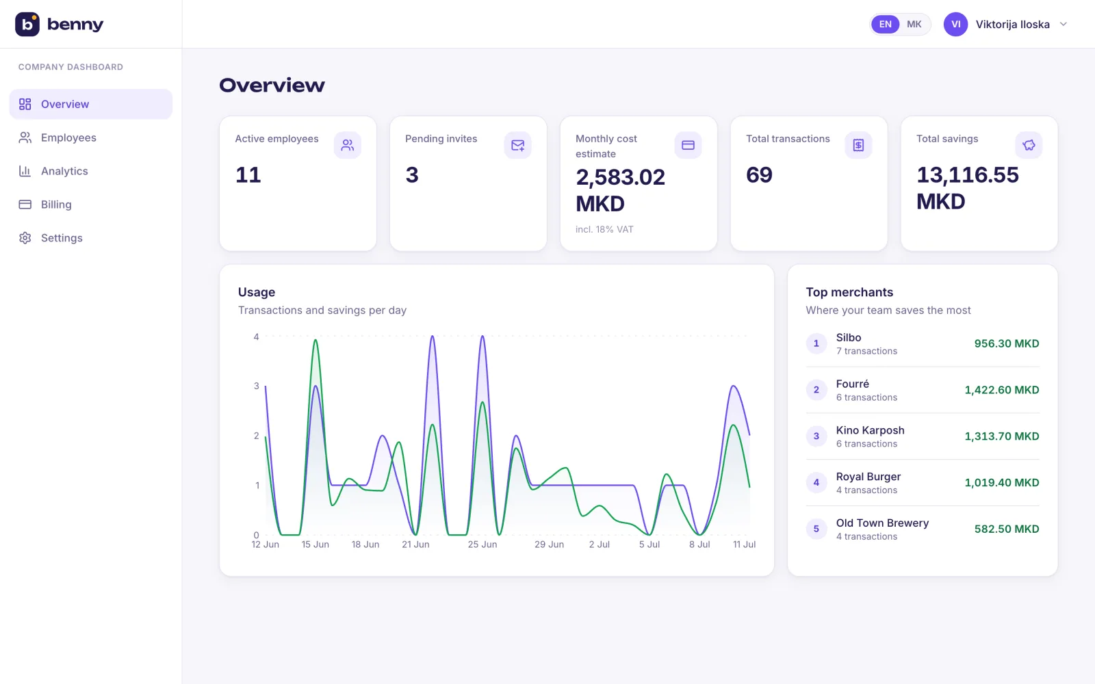Click the Billing card icon in sidebar
Viewport: 1095px width, 684px height.
pyautogui.click(x=25, y=205)
